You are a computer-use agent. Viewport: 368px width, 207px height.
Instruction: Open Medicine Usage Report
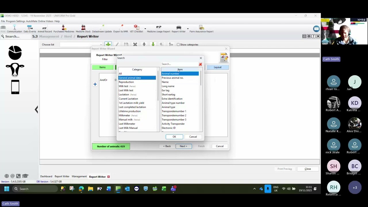pyautogui.click(x=158, y=29)
